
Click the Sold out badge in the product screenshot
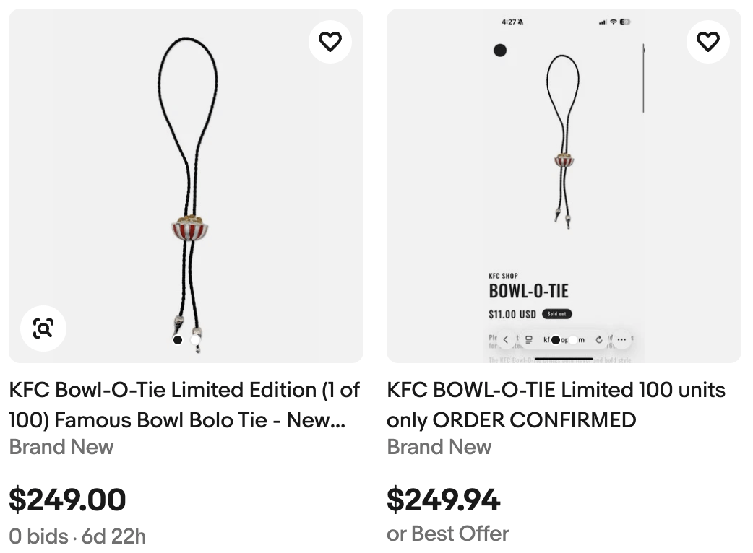pyautogui.click(x=556, y=313)
